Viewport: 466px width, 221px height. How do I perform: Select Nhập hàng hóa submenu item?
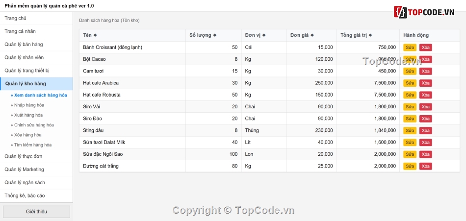click(x=27, y=105)
